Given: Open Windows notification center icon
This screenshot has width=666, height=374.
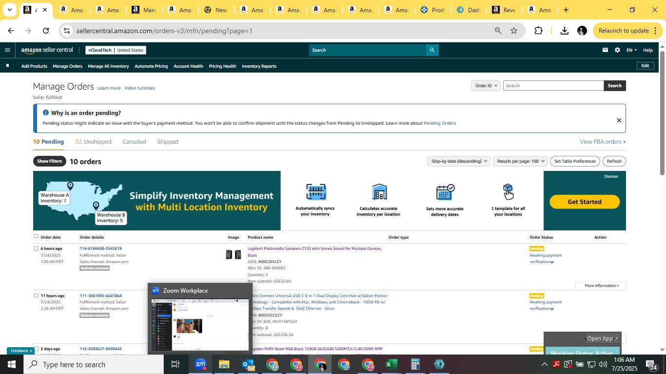Looking at the screenshot, I should click(x=651, y=364).
